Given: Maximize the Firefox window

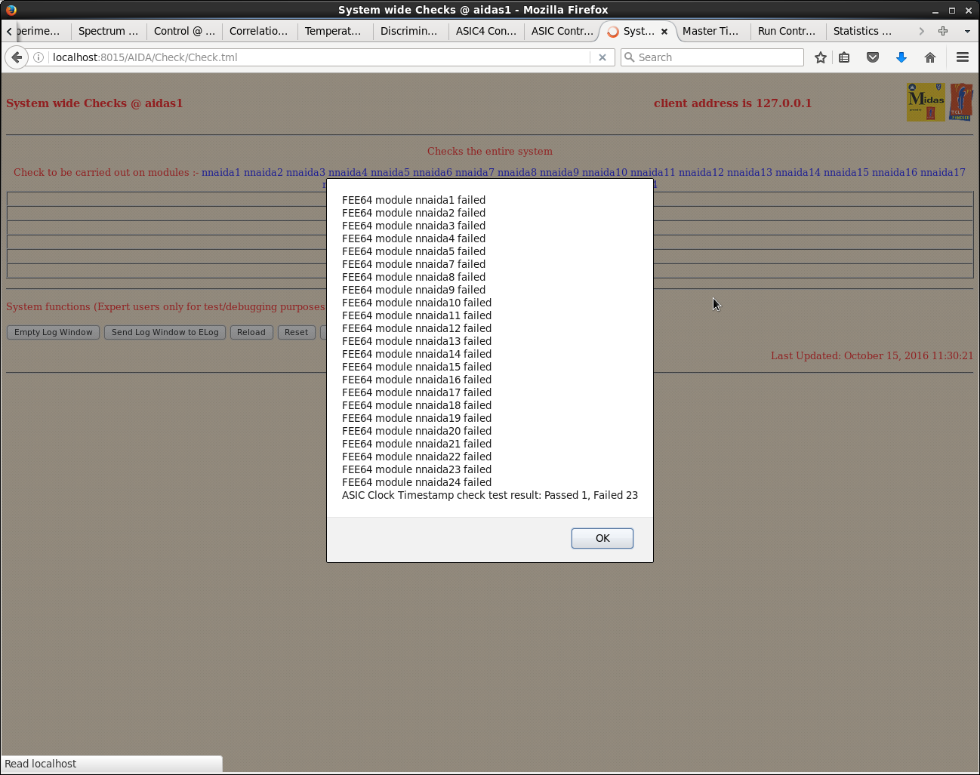Looking at the screenshot, I should click(952, 11).
